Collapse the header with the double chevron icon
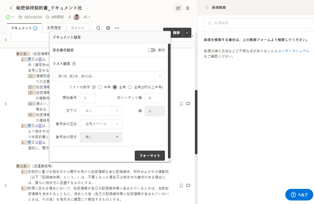 click(x=188, y=8)
